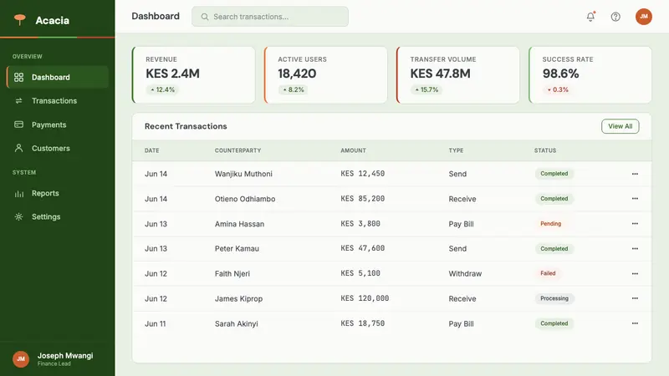Image resolution: width=669 pixels, height=376 pixels.
Task: Click the 12.4% revenue change badge
Action: pos(162,89)
